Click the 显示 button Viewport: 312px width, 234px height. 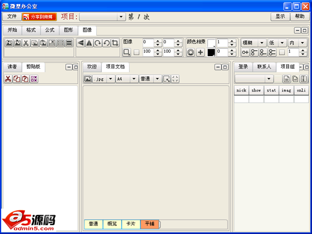(x=280, y=17)
